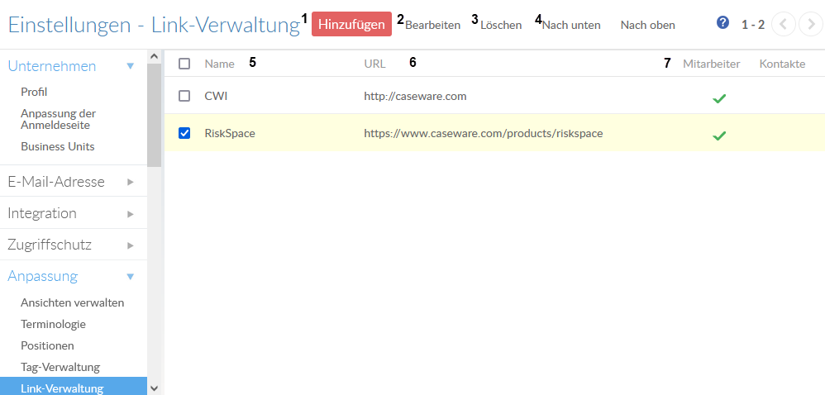The width and height of the screenshot is (825, 395).
Task: Move selected link with Nach oben
Action: (648, 25)
